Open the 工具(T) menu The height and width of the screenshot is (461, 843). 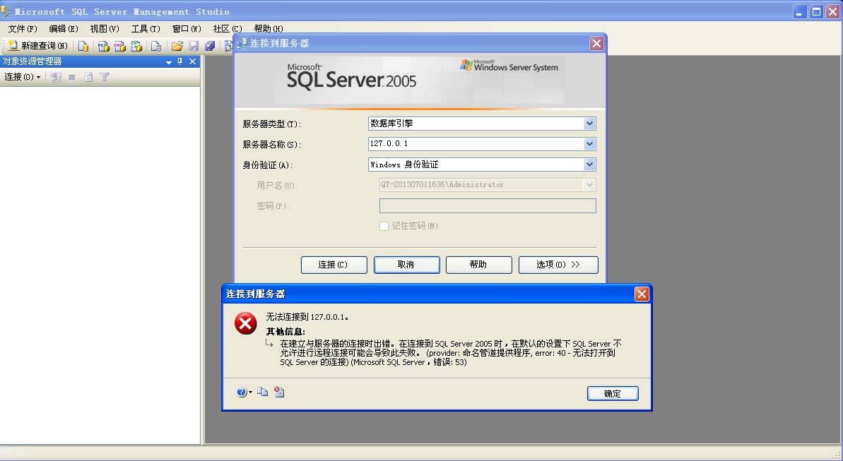(146, 29)
